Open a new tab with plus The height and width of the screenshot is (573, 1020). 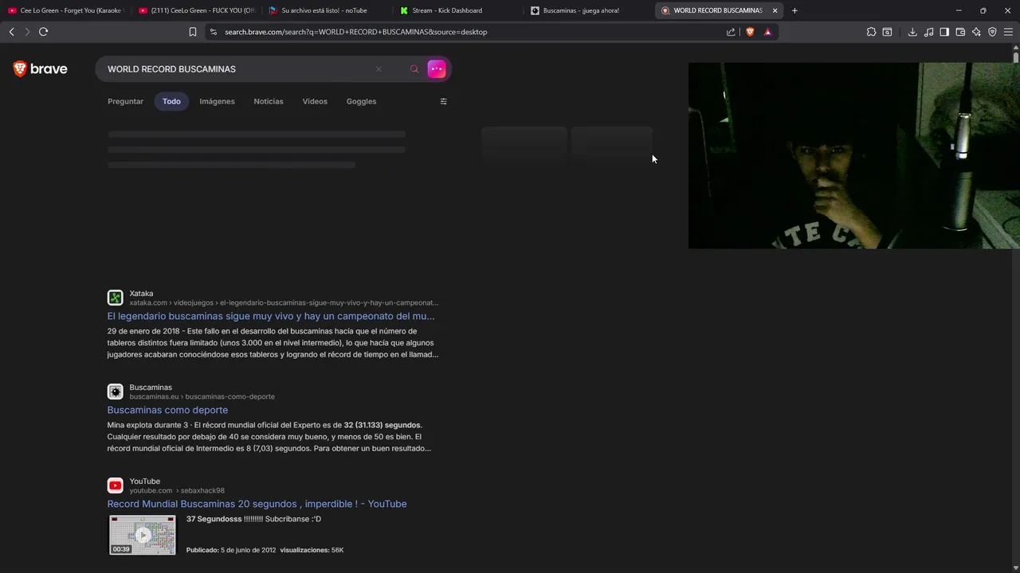click(x=794, y=10)
